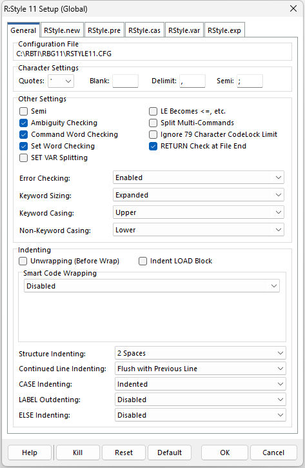This screenshot has height=468, width=305.
Task: Open the LABEL Outdenting dropdown
Action: pyautogui.click(x=200, y=400)
